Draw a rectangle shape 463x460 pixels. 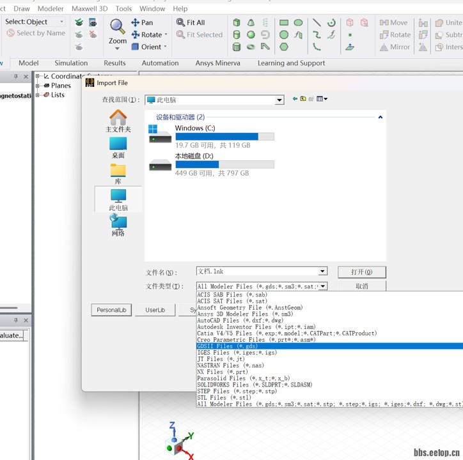[x=284, y=22]
